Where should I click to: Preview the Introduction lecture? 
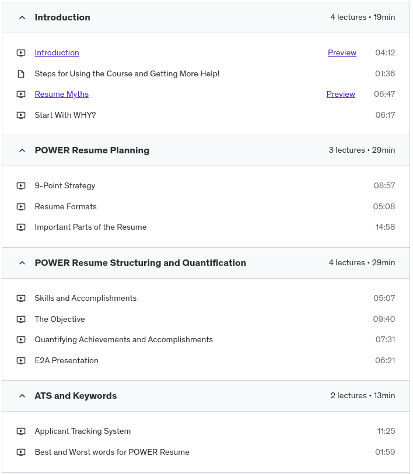(342, 53)
